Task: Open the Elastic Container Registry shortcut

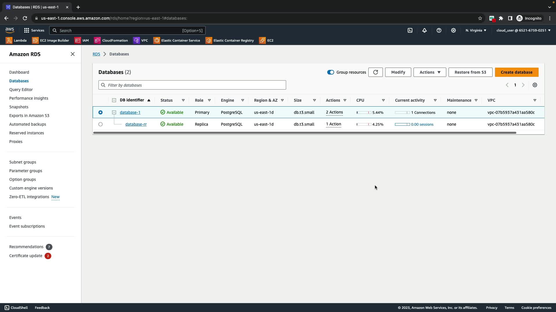Action: [x=230, y=40]
